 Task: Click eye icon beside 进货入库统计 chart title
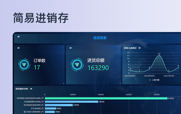click(139, 48)
